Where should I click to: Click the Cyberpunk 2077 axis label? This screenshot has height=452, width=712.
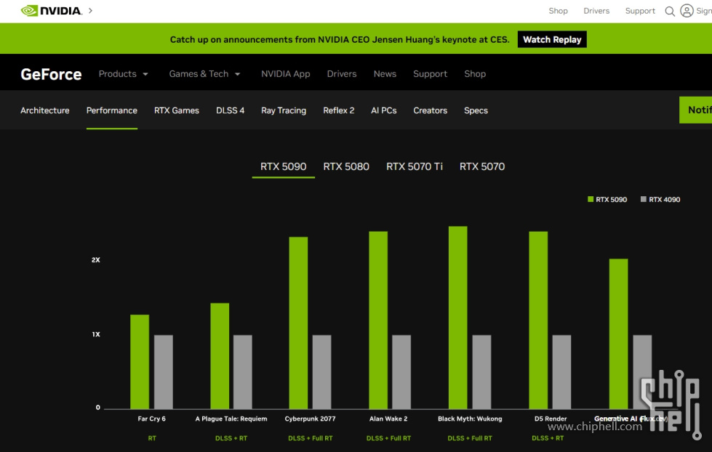[x=310, y=419]
